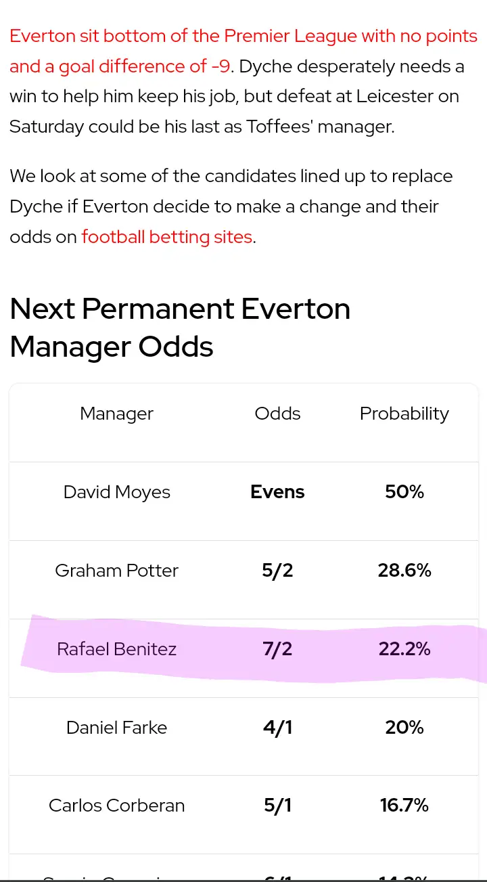The height and width of the screenshot is (882, 487).
Task: Click the 5/1 odds value
Action: (x=277, y=806)
